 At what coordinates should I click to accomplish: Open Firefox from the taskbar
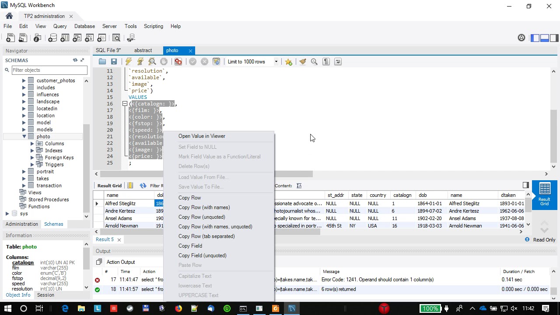click(178, 308)
